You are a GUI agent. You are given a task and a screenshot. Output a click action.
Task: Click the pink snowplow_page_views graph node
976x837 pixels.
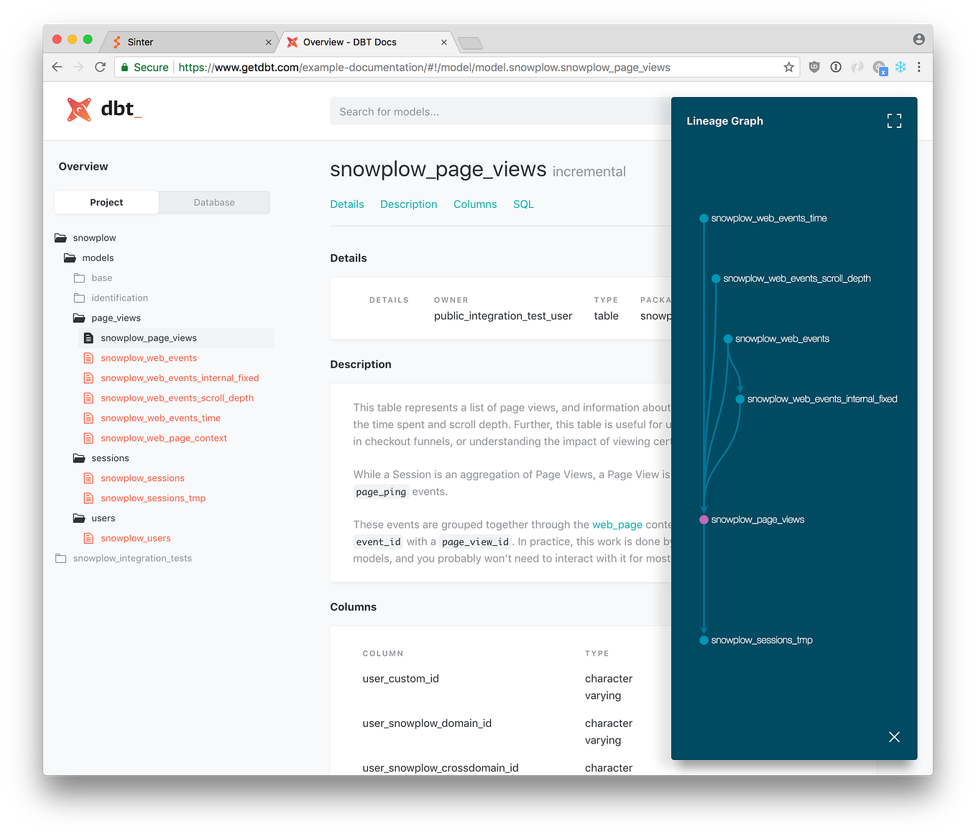pyautogui.click(x=703, y=519)
